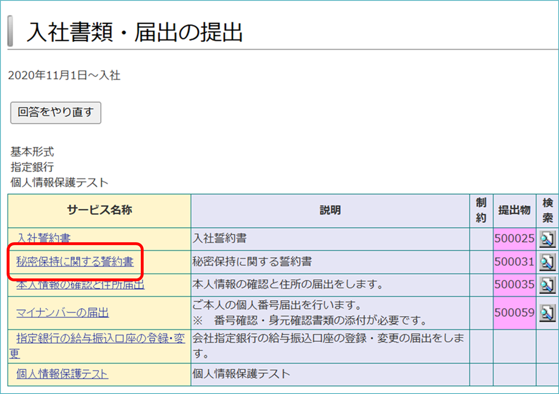Follow the 本人情報の確認と住所届出 link
The image size is (559, 394).
pos(80,285)
